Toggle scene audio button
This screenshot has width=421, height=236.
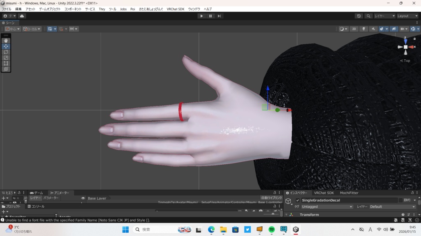(373, 29)
